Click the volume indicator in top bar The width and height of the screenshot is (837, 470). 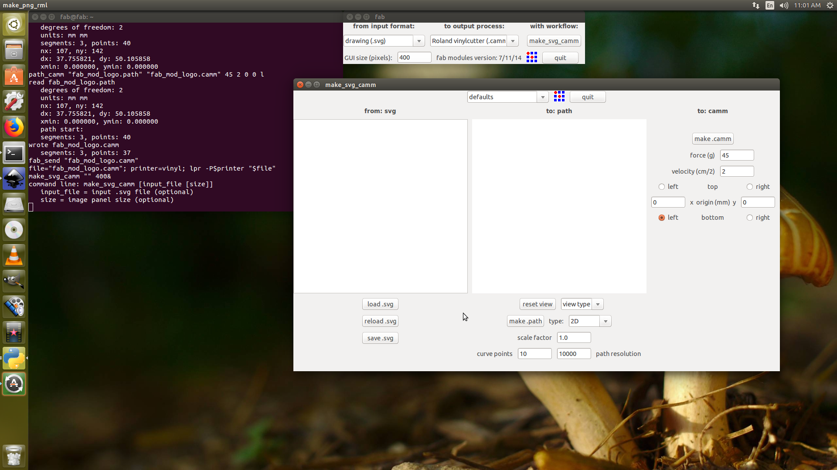pos(784,5)
